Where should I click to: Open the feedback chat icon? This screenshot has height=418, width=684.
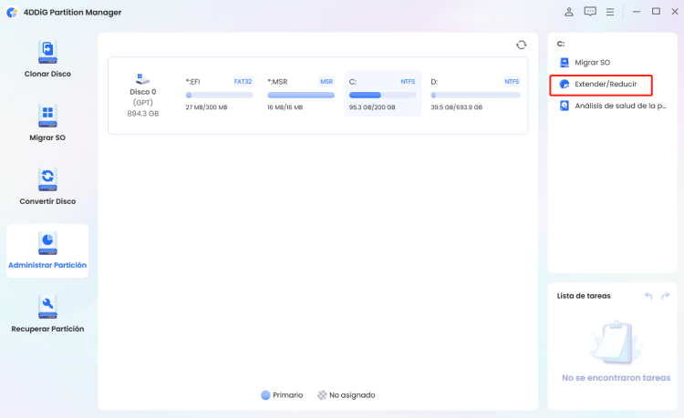(590, 12)
